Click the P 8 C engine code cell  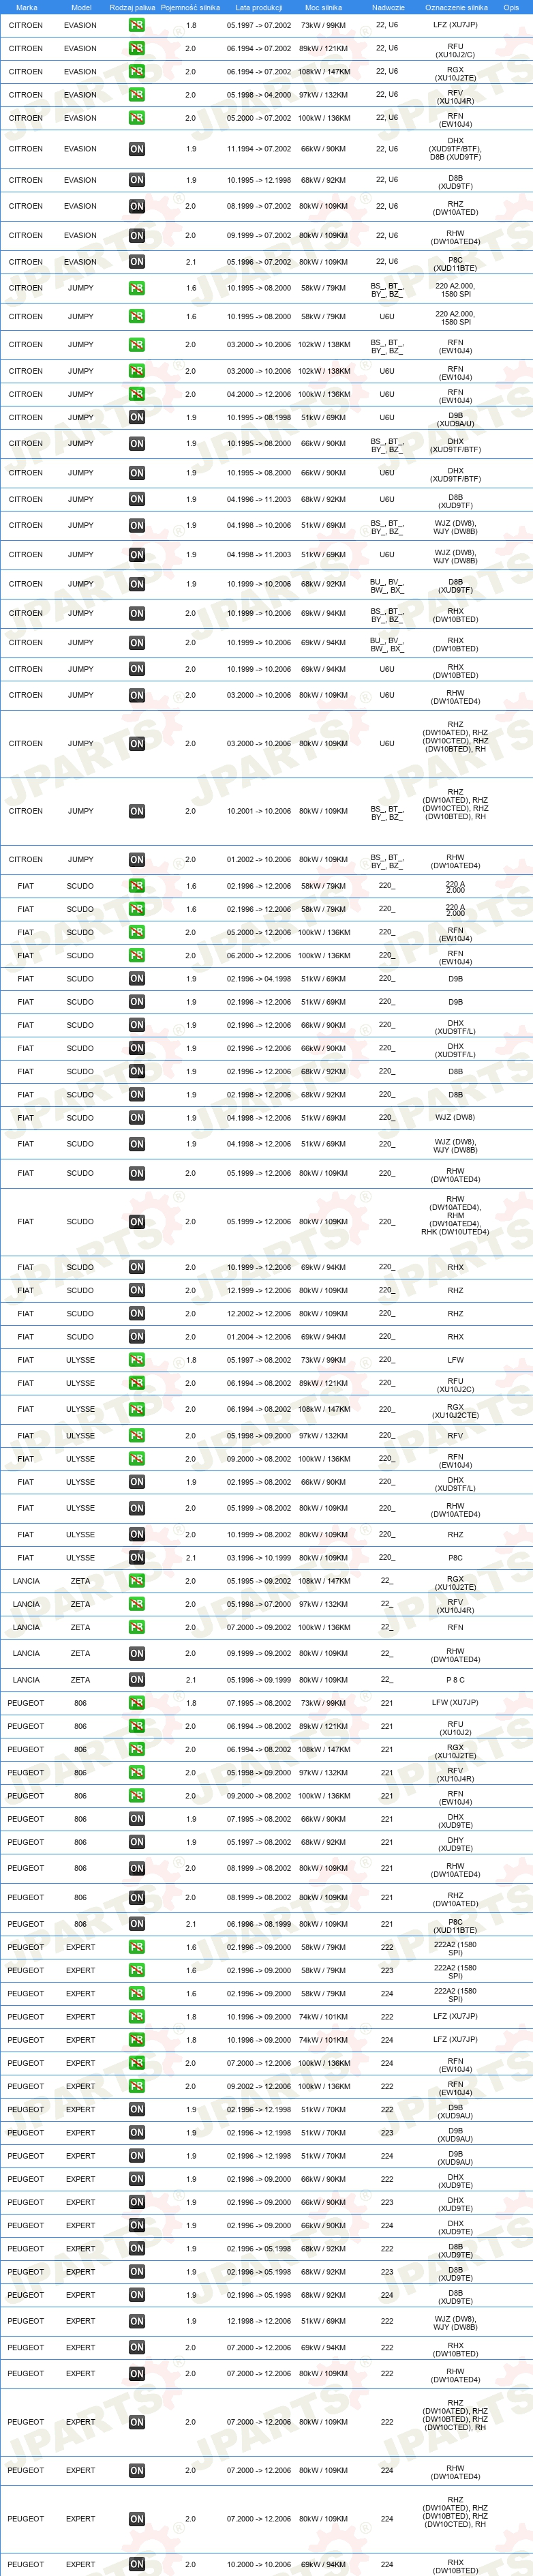click(455, 1680)
